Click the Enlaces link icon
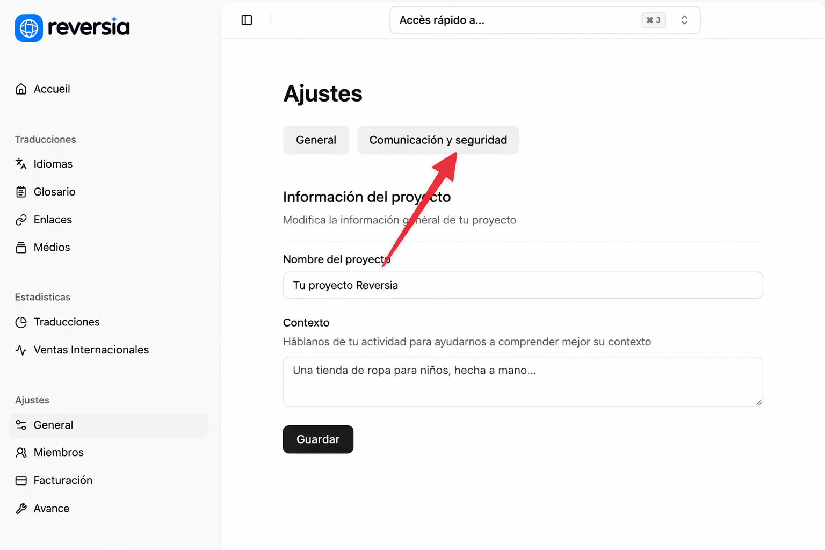The image size is (825, 550). (21, 219)
